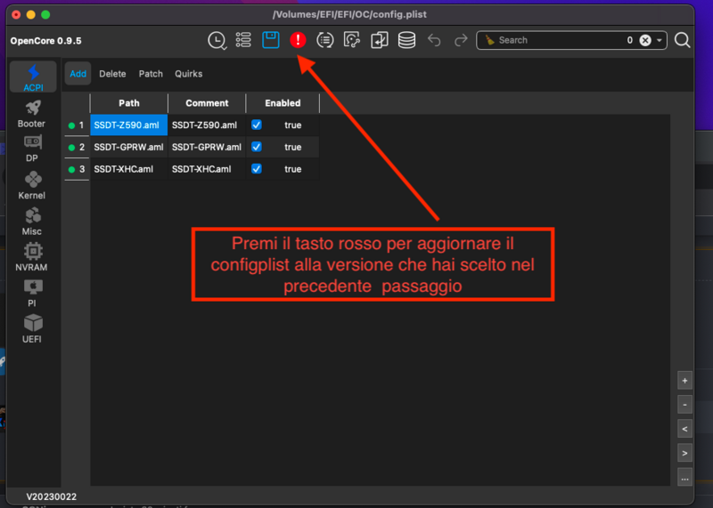This screenshot has width=713, height=508.
Task: Open the Misc section in sidebar
Action: click(x=32, y=221)
